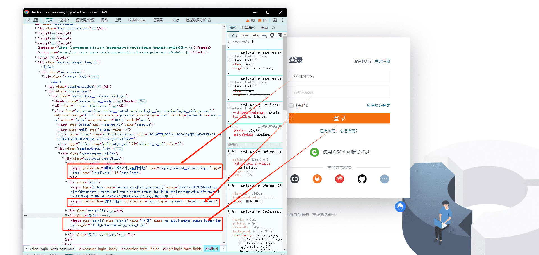Show more style pane tabs chevron
Screen dimensions: 539x255
tap(273, 28)
